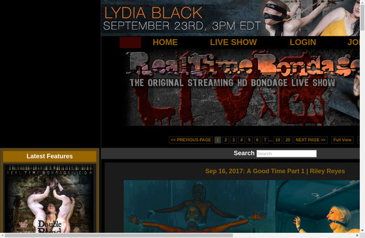Viewport: 365px width, 238px height.
Task: Select page 2 in pagination
Action: click(226, 140)
